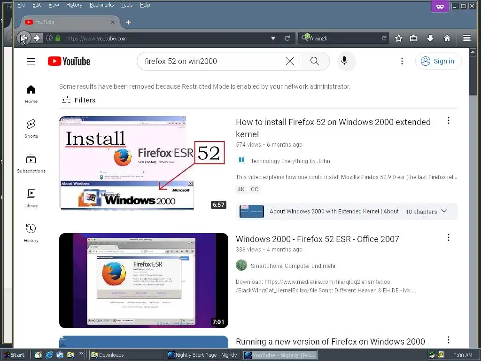Open the search Filters button
Viewport: 481px width, 361px height.
pos(78,100)
